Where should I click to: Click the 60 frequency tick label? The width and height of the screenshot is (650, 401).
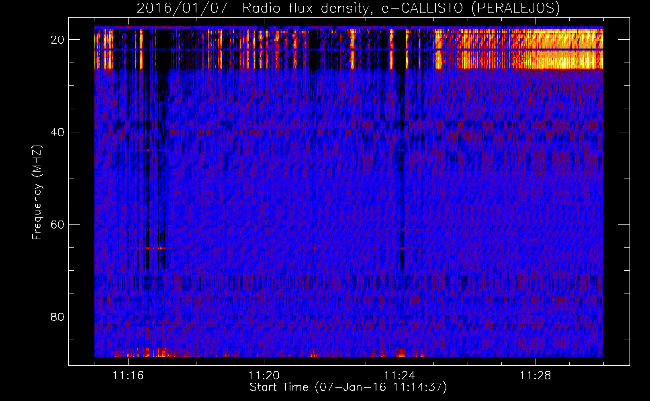(58, 225)
